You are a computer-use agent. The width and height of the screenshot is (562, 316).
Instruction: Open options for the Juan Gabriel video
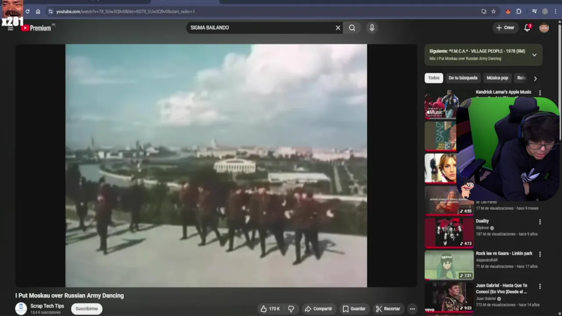click(540, 287)
